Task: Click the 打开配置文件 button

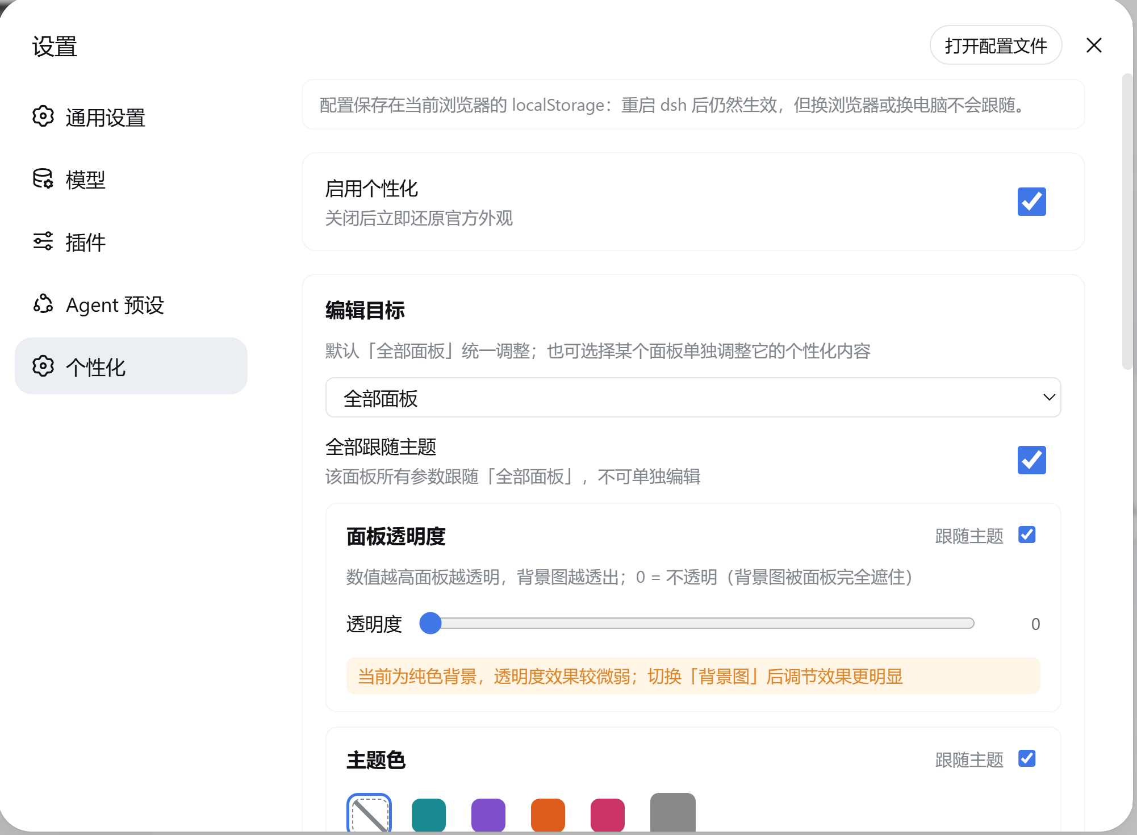Action: click(996, 45)
